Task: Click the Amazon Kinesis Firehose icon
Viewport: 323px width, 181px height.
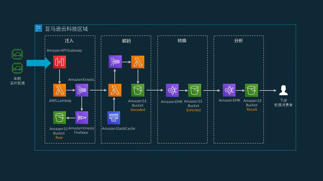Action: click(81, 118)
